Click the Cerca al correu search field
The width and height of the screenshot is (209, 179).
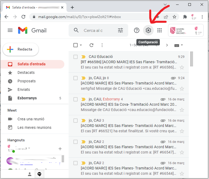click(93, 30)
